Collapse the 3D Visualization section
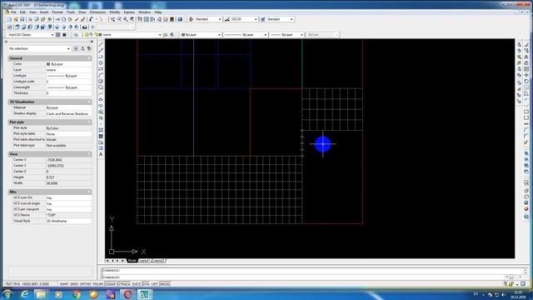This screenshot has height=300, width=533. click(x=89, y=102)
